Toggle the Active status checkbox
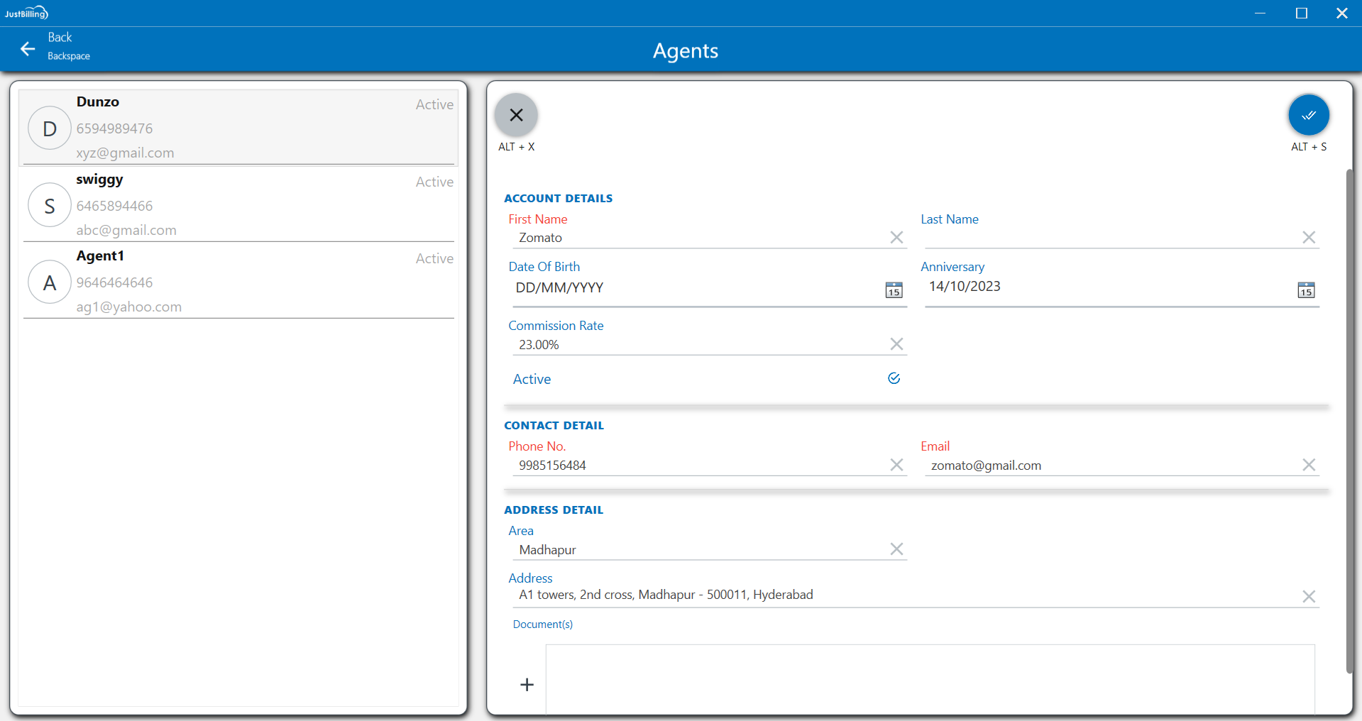1362x721 pixels. [x=894, y=378]
